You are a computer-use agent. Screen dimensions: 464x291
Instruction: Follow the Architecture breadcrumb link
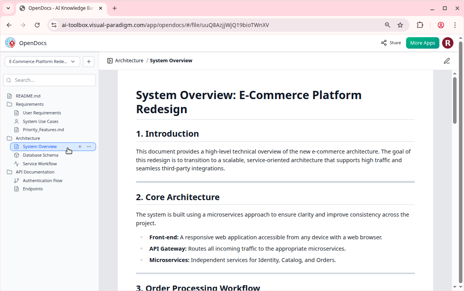(x=129, y=60)
